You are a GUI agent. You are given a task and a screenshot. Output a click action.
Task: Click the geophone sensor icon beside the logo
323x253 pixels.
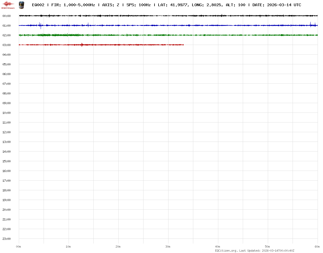(x=21, y=5)
